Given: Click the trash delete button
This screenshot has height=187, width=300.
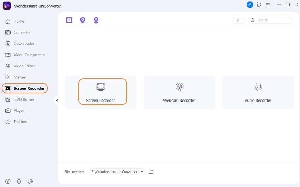Looking at the screenshot, I should click(x=238, y=20).
